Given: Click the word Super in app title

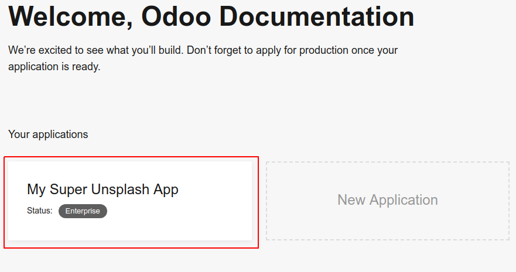Looking at the screenshot, I should click(69, 190).
